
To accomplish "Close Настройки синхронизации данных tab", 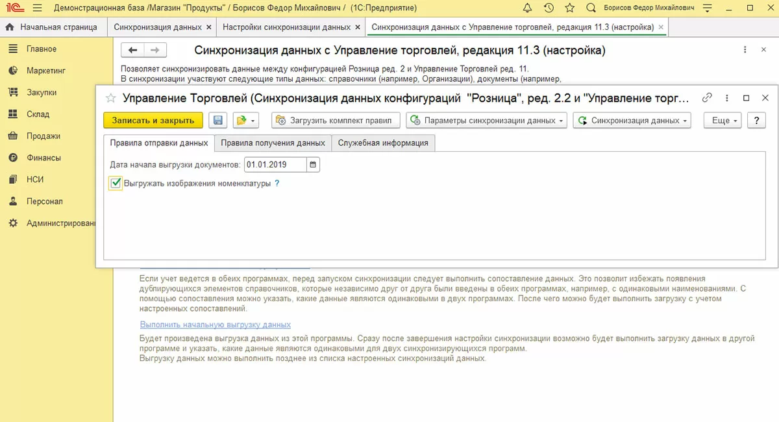I will [x=357, y=27].
